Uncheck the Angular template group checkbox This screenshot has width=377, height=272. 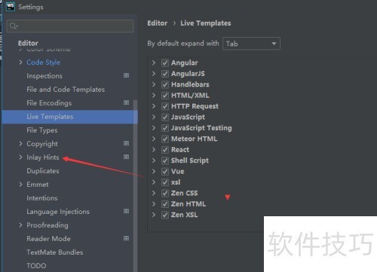click(x=165, y=63)
